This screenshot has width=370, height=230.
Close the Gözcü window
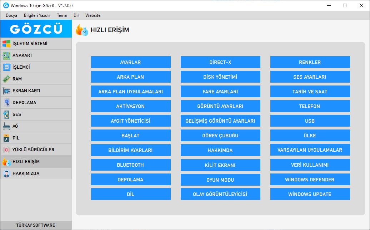coord(361,5)
